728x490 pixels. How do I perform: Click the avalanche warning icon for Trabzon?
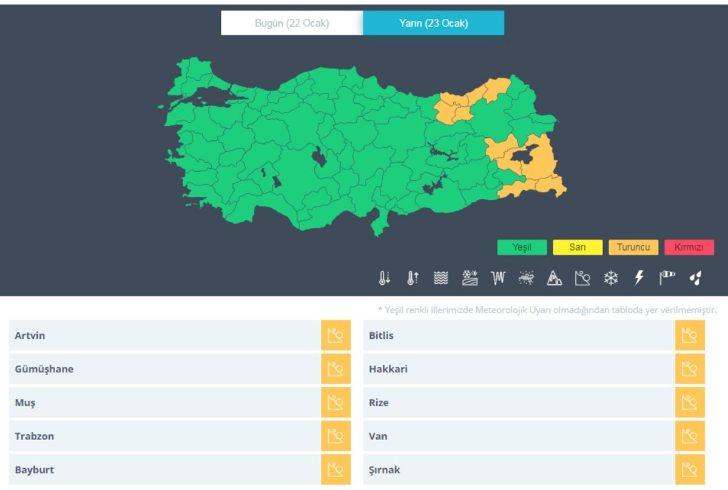pyautogui.click(x=335, y=436)
